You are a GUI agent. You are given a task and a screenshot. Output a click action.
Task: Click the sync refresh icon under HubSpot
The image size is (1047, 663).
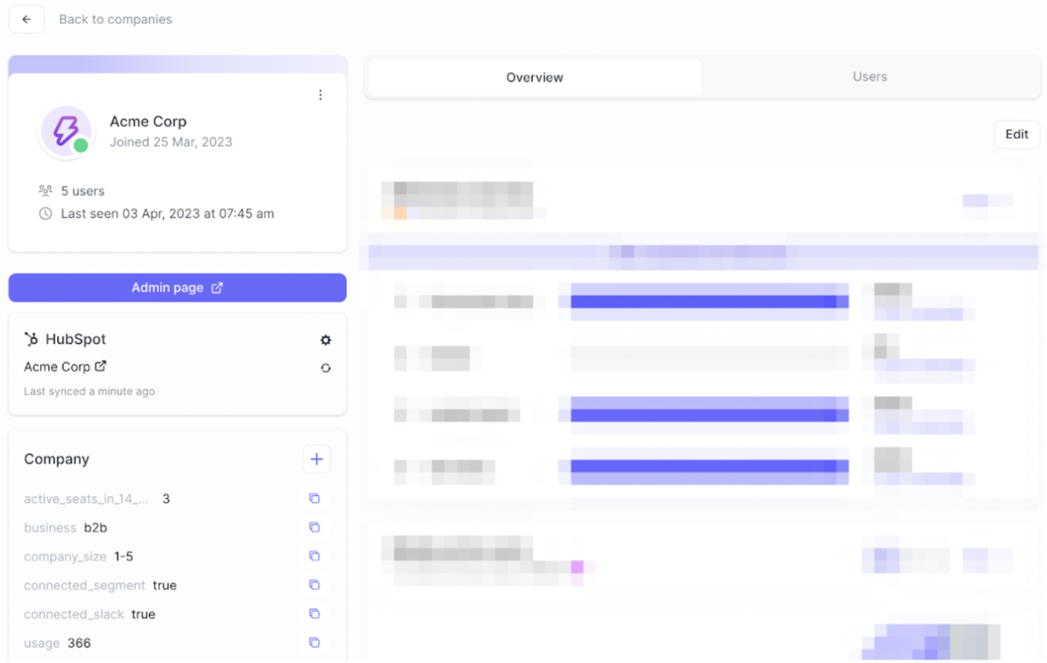(325, 368)
